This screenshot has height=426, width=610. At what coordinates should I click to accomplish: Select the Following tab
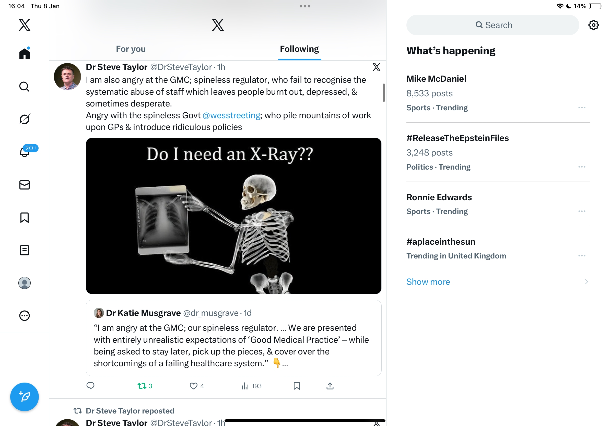299,49
